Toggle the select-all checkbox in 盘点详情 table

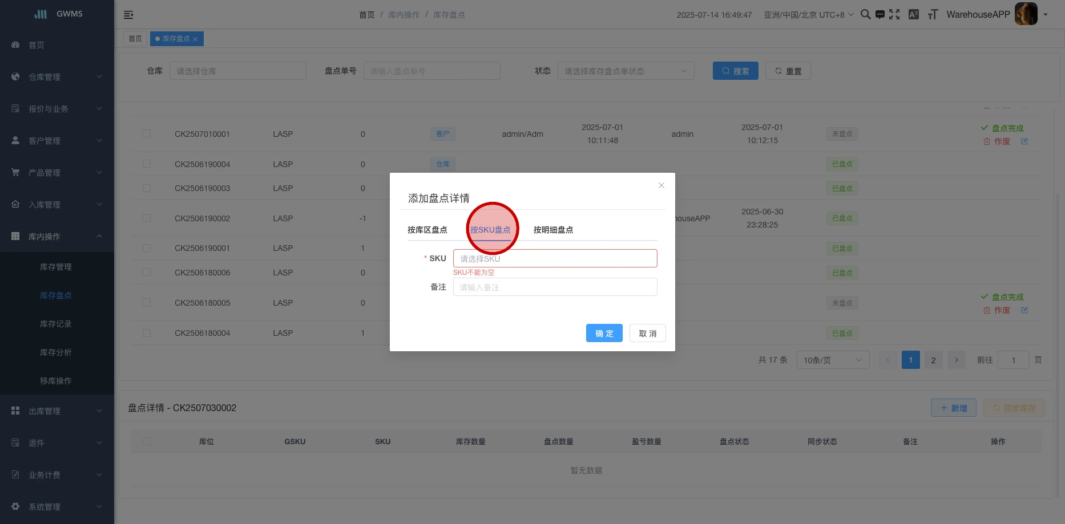tap(147, 441)
